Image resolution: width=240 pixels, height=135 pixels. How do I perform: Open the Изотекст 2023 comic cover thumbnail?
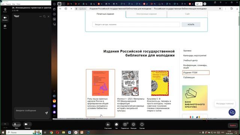(130, 83)
